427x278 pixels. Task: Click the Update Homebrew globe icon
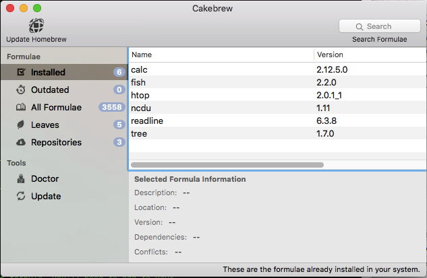36,26
